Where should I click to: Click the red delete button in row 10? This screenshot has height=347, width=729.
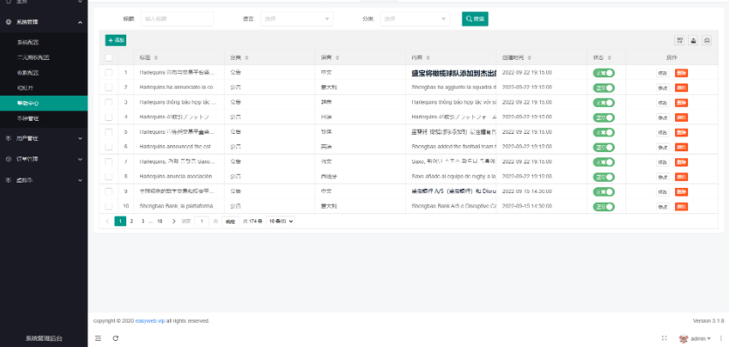681,206
